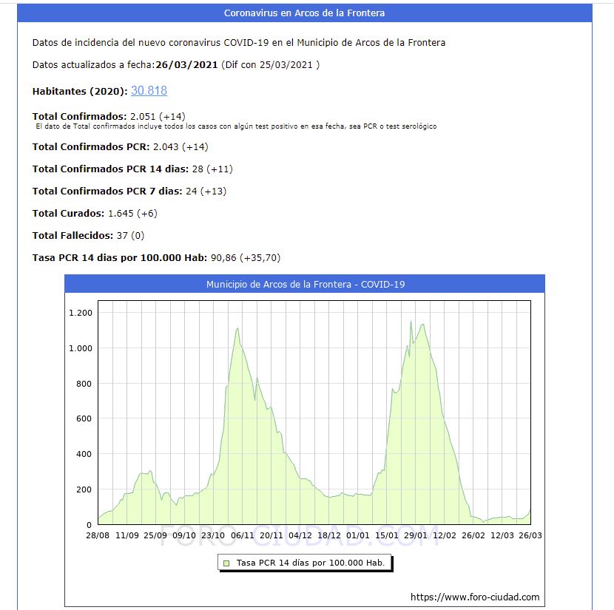
Task: Click the y-axis label 400
Action: (84, 454)
